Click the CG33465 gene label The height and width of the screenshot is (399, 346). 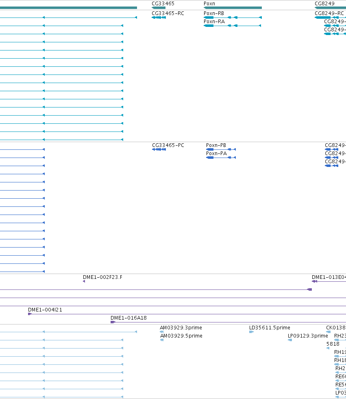point(163,4)
